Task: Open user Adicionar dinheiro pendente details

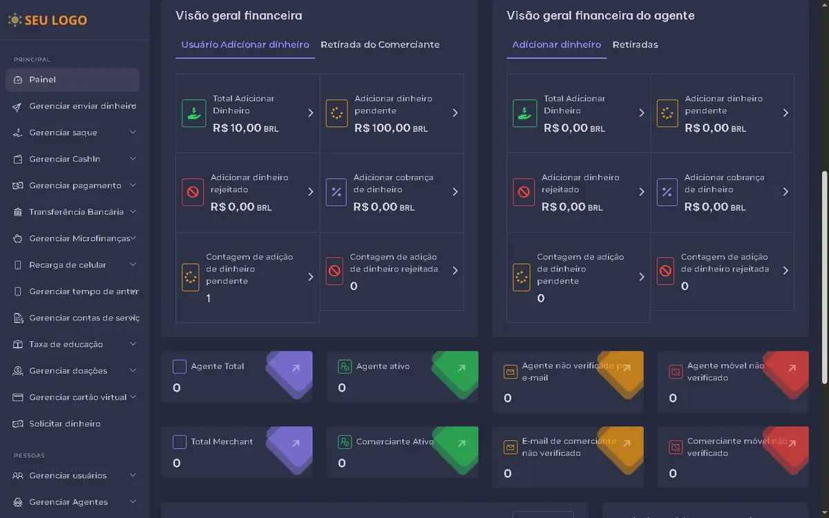Action: (455, 113)
